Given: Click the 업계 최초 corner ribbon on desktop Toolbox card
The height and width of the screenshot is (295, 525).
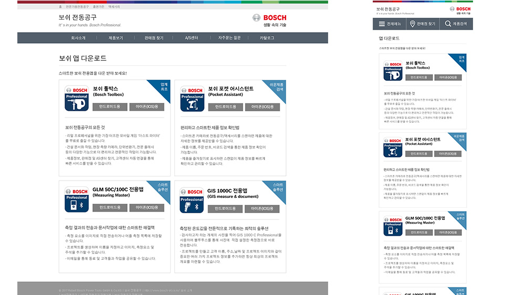Looking at the screenshot, I should [163, 87].
